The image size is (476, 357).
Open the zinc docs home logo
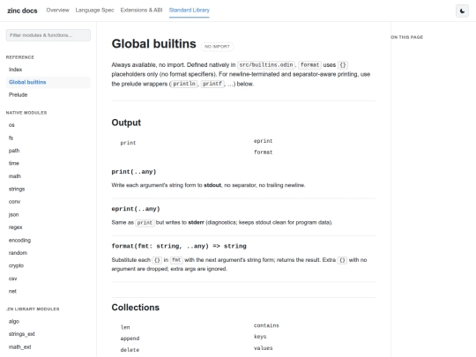(22, 11)
